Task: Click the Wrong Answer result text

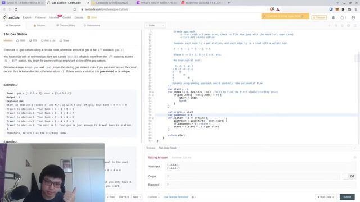Action: coord(158,157)
